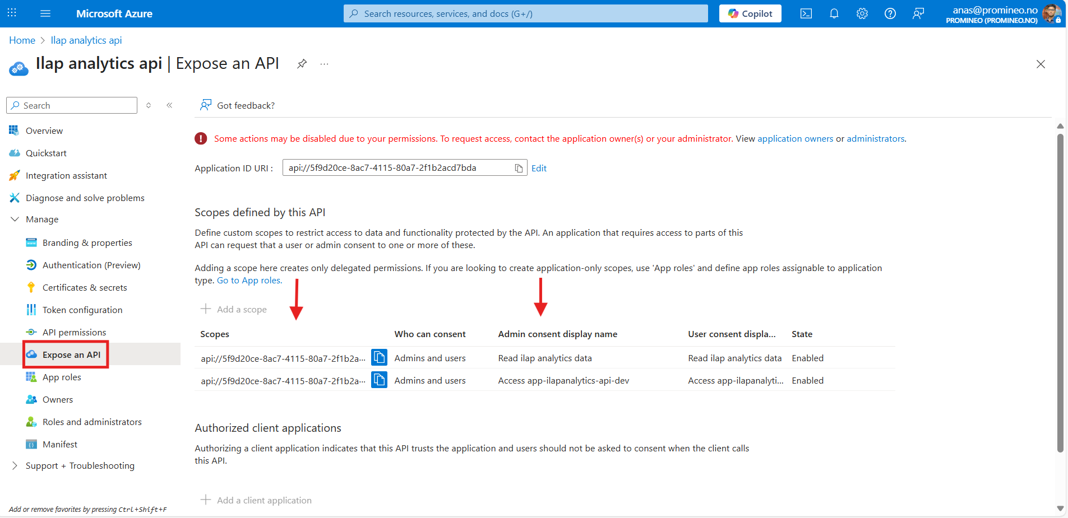Open the application owners link
The image size is (1068, 518).
pyautogui.click(x=795, y=139)
